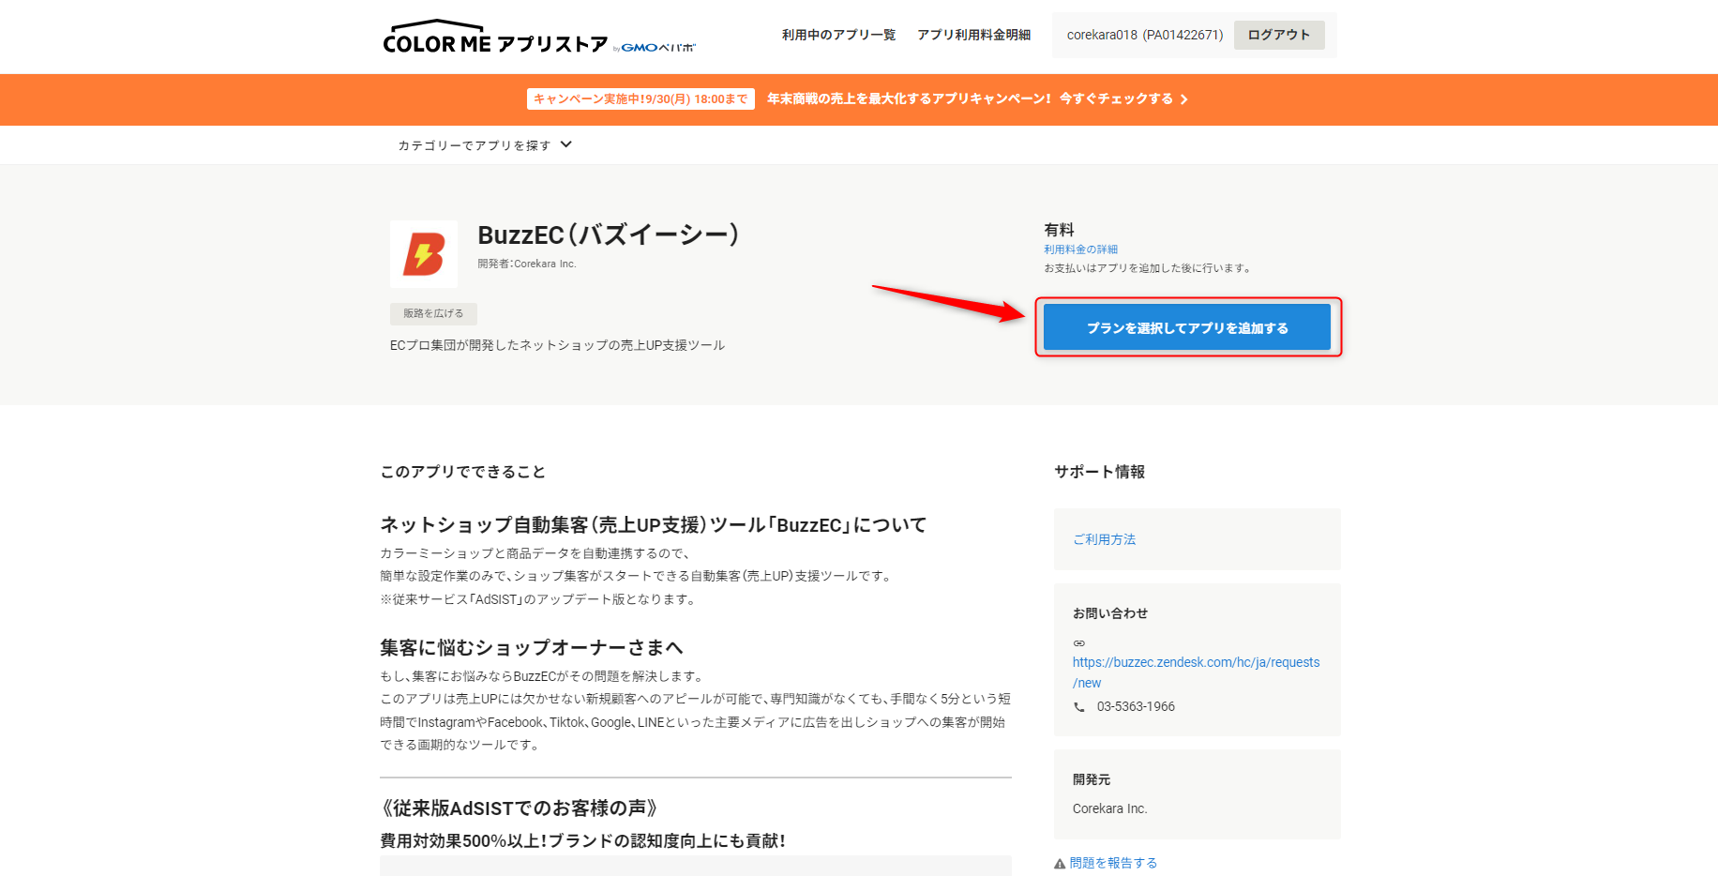Click the developer text 開発者:Corekara Inc.
1718x876 pixels.
point(526,264)
